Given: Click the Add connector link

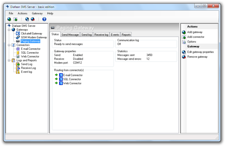Looking at the screenshot, I should click(x=196, y=37).
